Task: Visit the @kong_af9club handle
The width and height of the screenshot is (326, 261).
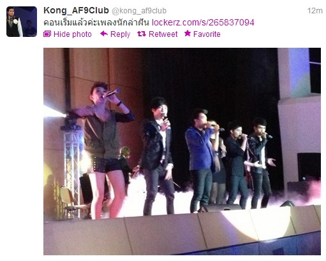Action: [x=139, y=11]
